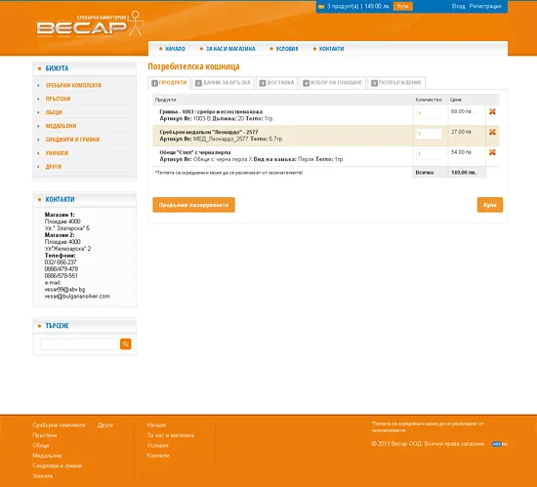The height and width of the screenshot is (487, 537).
Task: Click the search magnifier button
Action: click(126, 344)
